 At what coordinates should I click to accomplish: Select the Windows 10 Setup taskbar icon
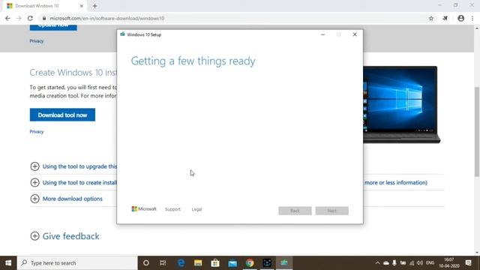tap(284, 263)
